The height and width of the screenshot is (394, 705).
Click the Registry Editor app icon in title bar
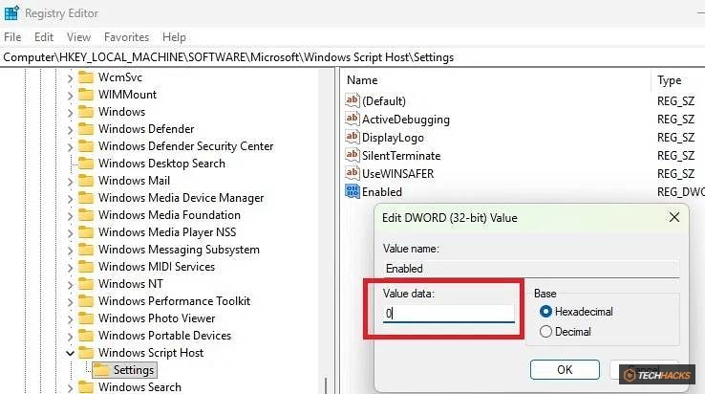coord(11,13)
